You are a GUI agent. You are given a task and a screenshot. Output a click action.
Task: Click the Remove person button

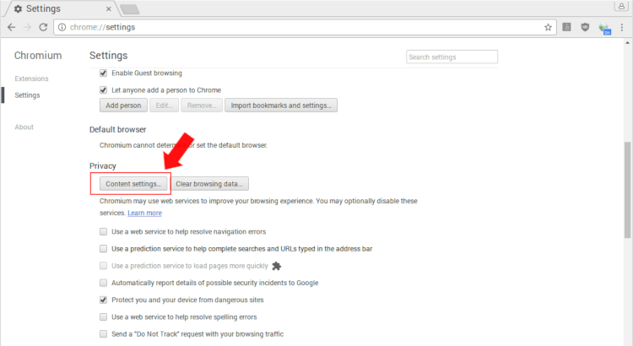[x=202, y=105]
